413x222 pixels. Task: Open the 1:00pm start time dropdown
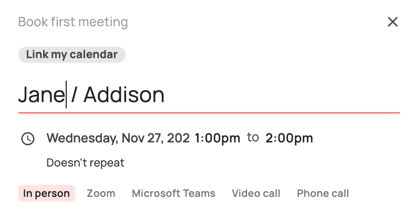pyautogui.click(x=218, y=138)
